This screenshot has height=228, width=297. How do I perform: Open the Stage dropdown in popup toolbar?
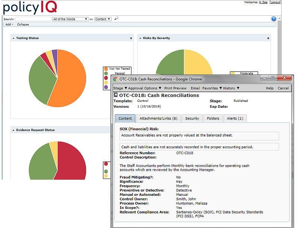point(120,88)
